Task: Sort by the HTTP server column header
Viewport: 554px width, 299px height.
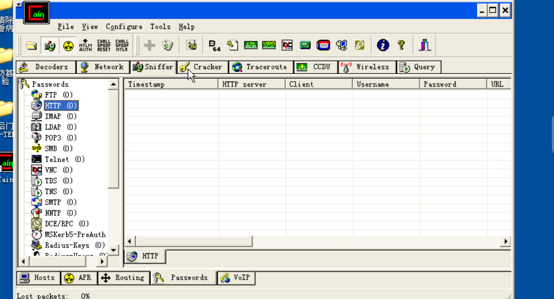Action: coord(252,84)
